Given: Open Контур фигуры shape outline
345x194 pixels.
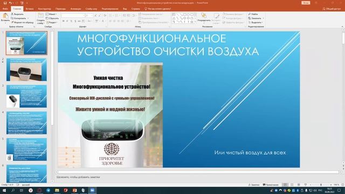Looking at the screenshot, I should [x=233, y=18].
